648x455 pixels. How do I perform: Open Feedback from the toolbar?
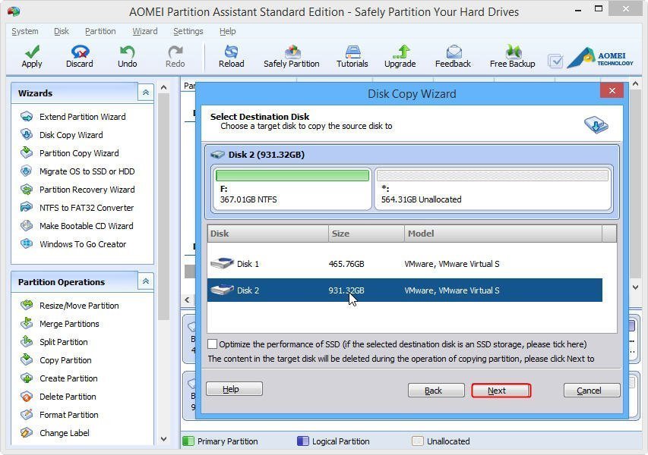[x=453, y=57]
